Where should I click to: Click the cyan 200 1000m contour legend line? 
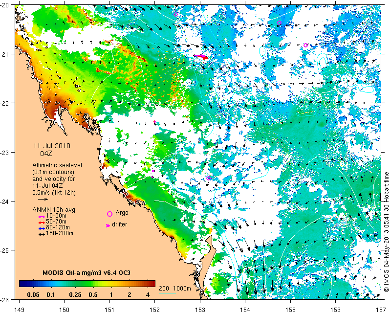pyautogui.click(x=167, y=293)
